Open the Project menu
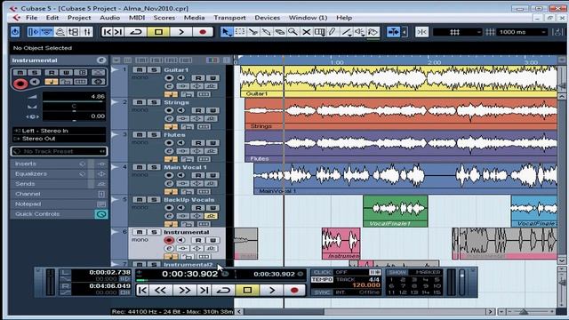569x320 pixels. click(x=79, y=18)
